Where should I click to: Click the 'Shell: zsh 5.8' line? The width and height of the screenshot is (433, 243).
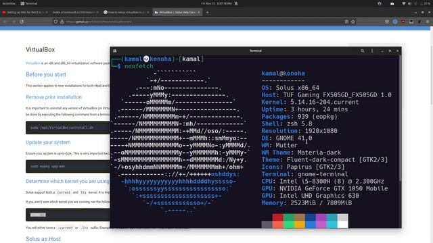[287, 124]
